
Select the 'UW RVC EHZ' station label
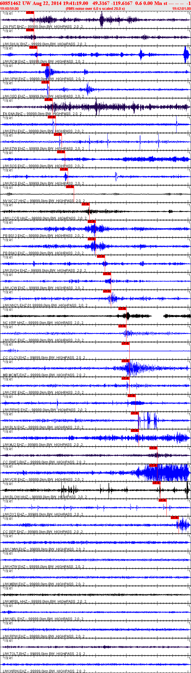[x=14, y=340]
